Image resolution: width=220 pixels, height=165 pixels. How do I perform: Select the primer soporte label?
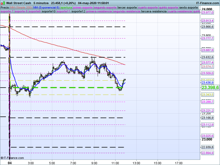[x=83, y=7]
